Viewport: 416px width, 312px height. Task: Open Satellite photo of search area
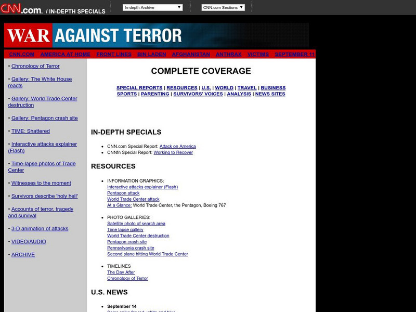(x=136, y=224)
